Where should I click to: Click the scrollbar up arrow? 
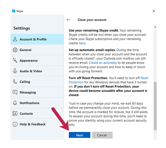(155, 27)
